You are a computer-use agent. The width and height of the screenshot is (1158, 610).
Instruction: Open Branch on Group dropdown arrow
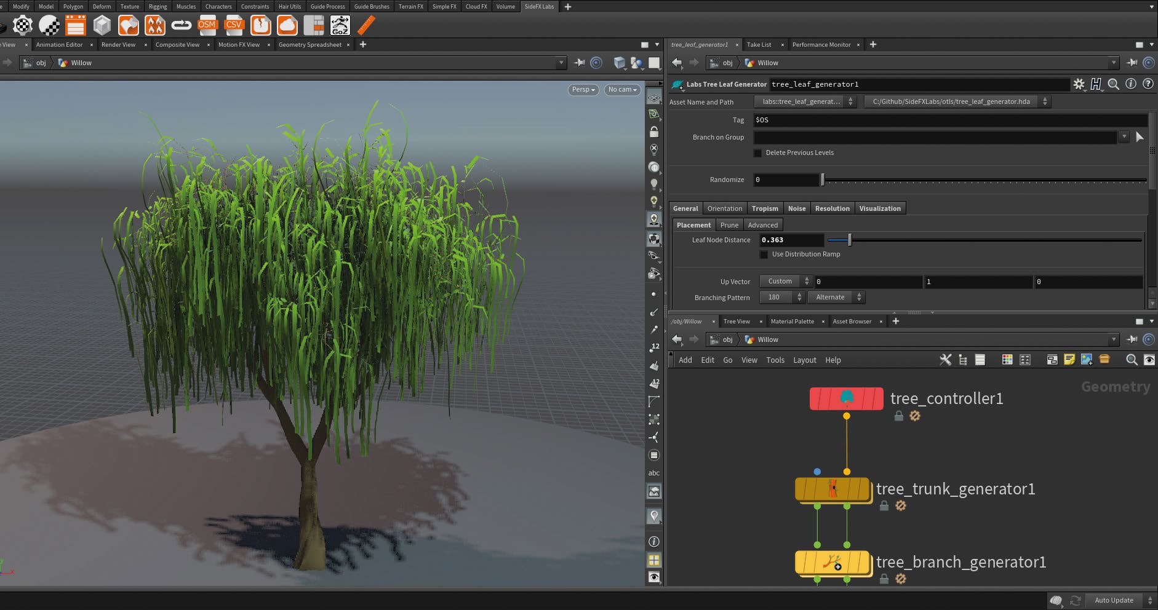(x=1124, y=137)
